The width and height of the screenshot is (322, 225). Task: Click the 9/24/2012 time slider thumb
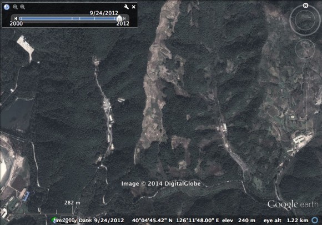coord(119,18)
